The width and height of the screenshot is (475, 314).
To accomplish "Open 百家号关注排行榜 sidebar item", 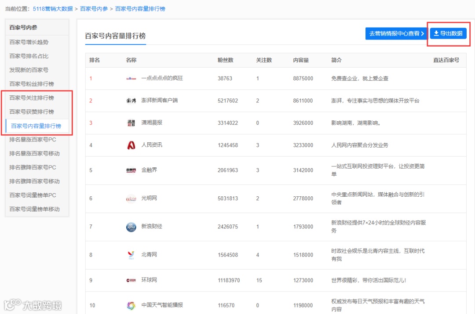I will (32, 97).
